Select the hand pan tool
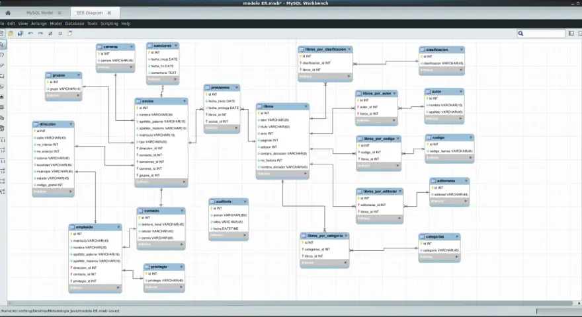 pos(2,55)
